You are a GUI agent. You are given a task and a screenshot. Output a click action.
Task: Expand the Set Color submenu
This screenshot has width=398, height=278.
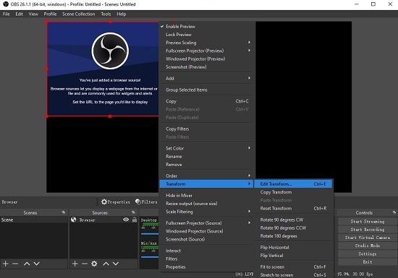tap(206, 148)
